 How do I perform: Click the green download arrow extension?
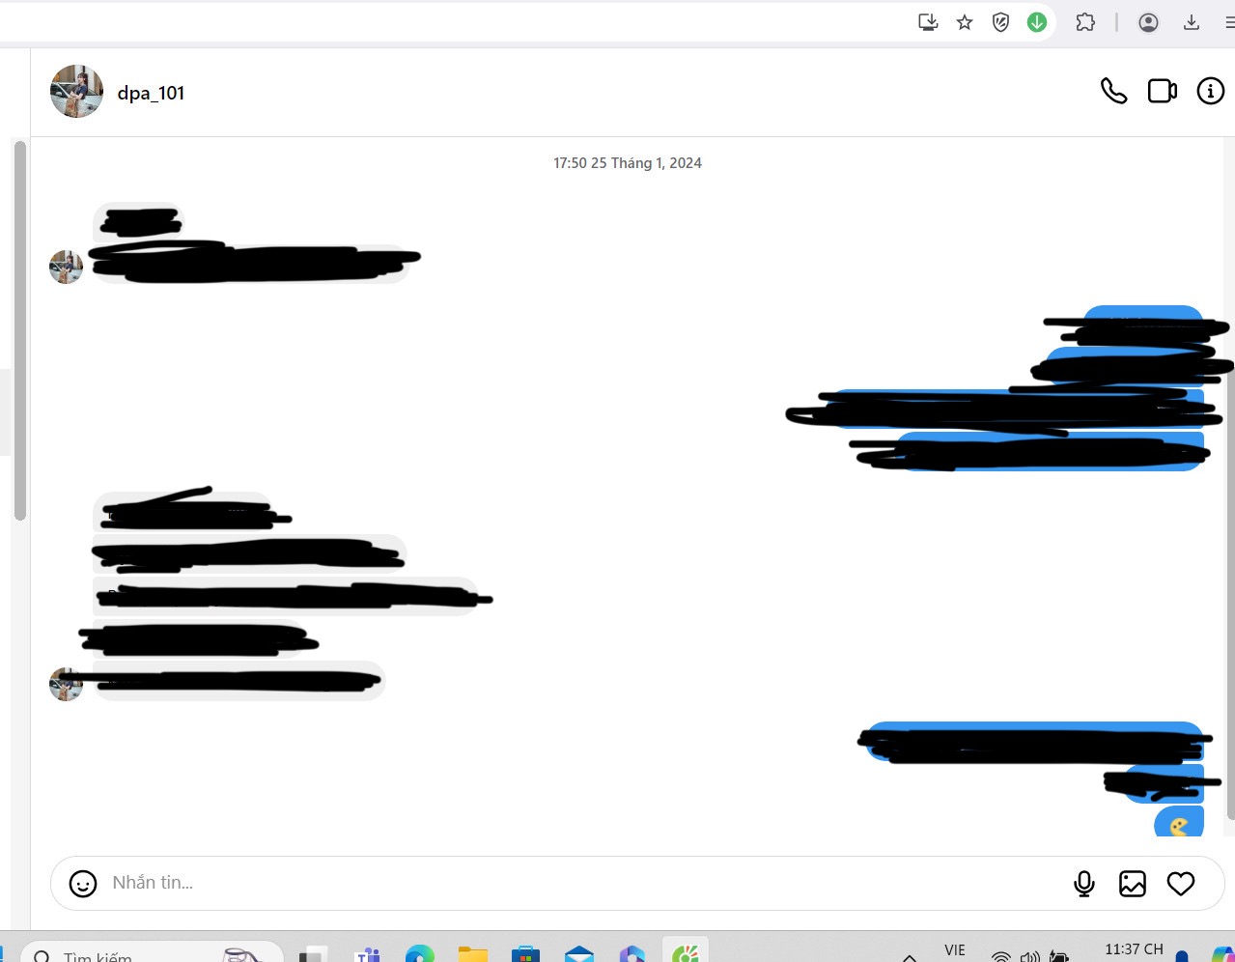1037,22
